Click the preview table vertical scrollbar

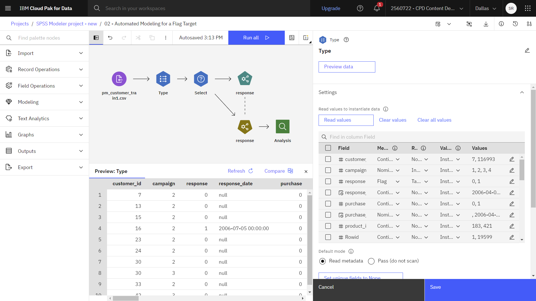pyautogui.click(x=309, y=240)
